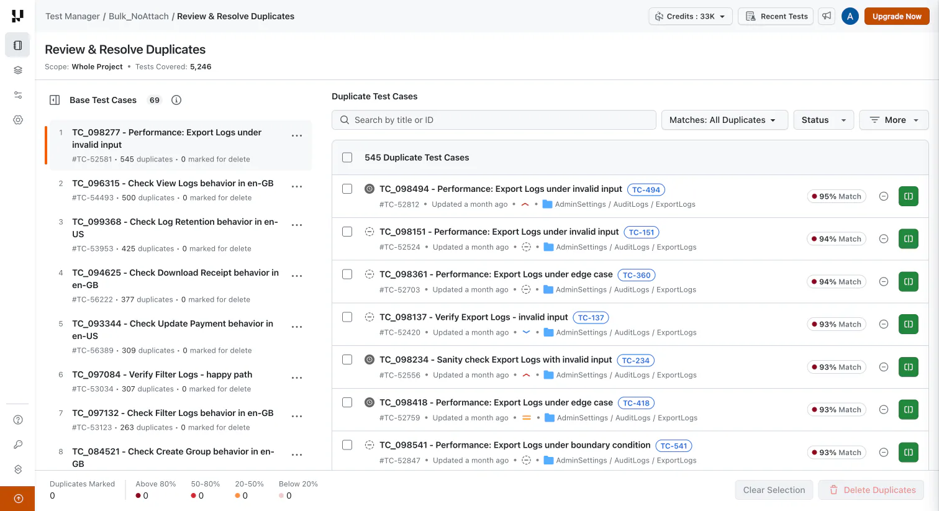The height and width of the screenshot is (511, 939).
Task: Click the 95% Match badge
Action: (837, 196)
